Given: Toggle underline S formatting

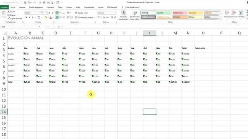Looking at the screenshot, I should pyautogui.click(x=33, y=17).
